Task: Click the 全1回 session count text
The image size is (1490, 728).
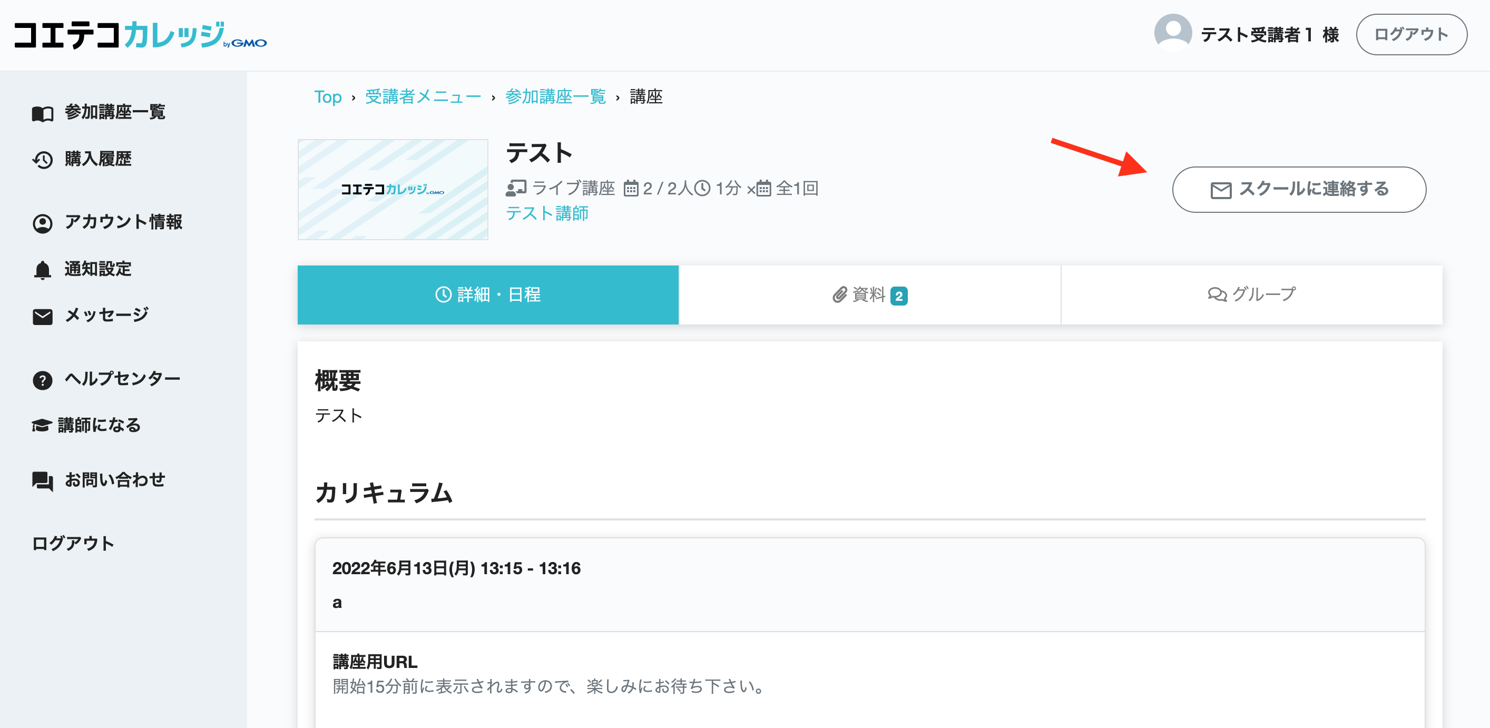Action: click(797, 189)
